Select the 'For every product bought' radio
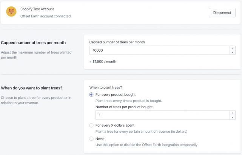The height and width of the screenshot is (155, 242). tap(91, 94)
